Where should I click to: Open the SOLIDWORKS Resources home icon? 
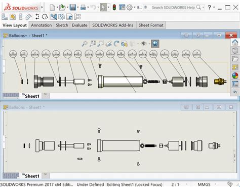pos(235,42)
